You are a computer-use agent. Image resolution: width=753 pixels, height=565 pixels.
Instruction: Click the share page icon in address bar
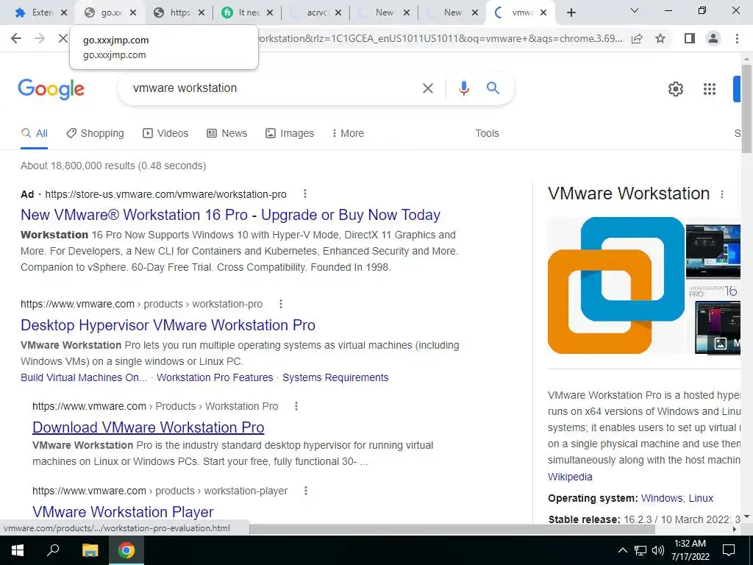(x=637, y=38)
